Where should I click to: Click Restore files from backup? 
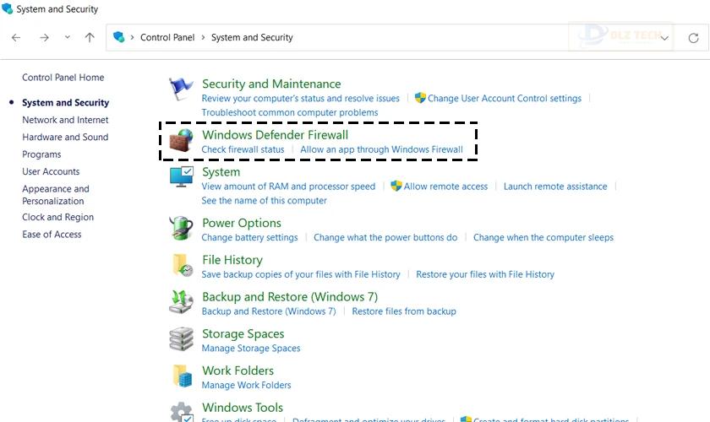pyautogui.click(x=404, y=311)
